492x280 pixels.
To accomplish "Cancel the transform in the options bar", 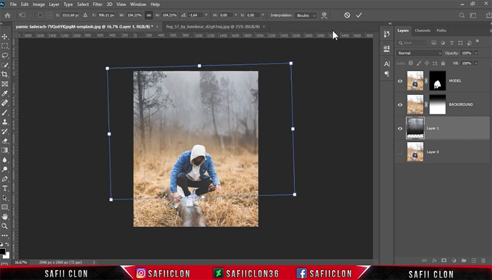I will [347, 15].
